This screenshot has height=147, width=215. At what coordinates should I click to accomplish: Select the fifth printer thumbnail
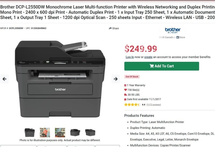90,133
